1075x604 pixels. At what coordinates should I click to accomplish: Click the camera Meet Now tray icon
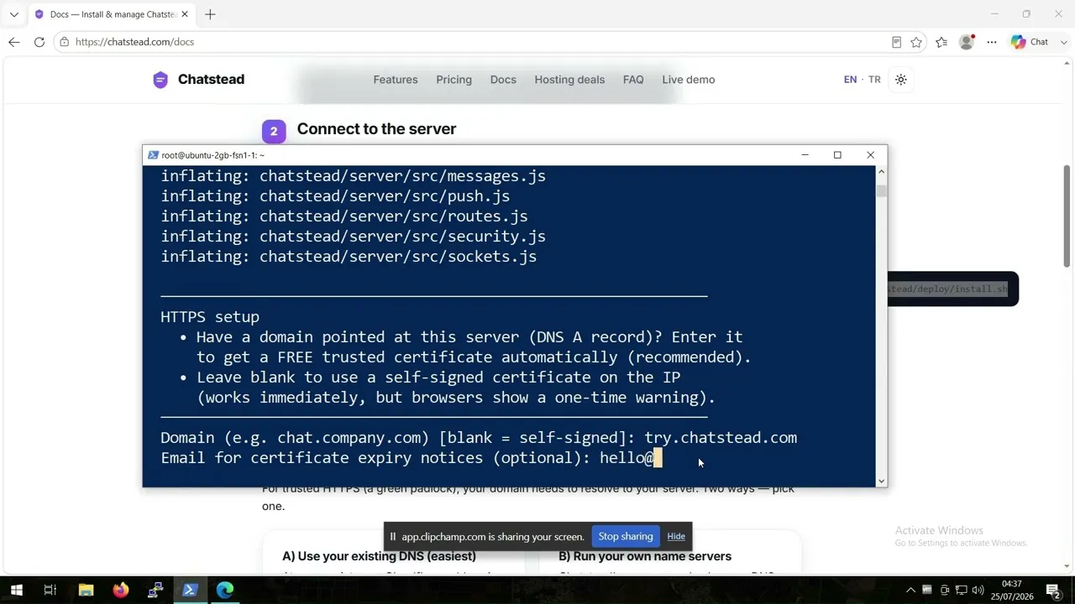point(945,590)
